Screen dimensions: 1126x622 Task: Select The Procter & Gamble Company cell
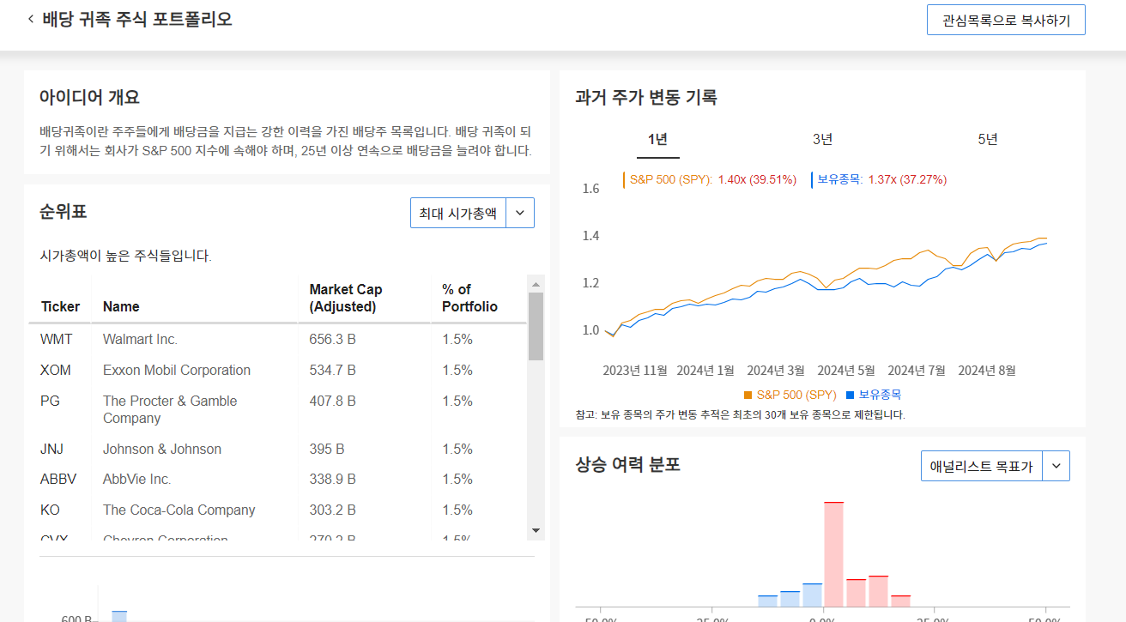tap(170, 410)
